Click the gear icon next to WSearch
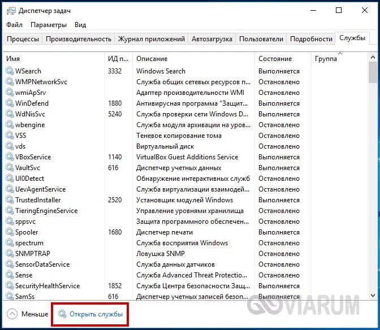This screenshot has height=330, width=380. (10, 71)
